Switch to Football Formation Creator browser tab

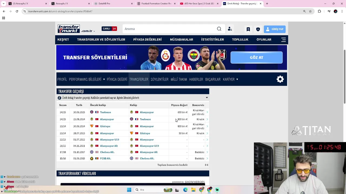point(156,4)
